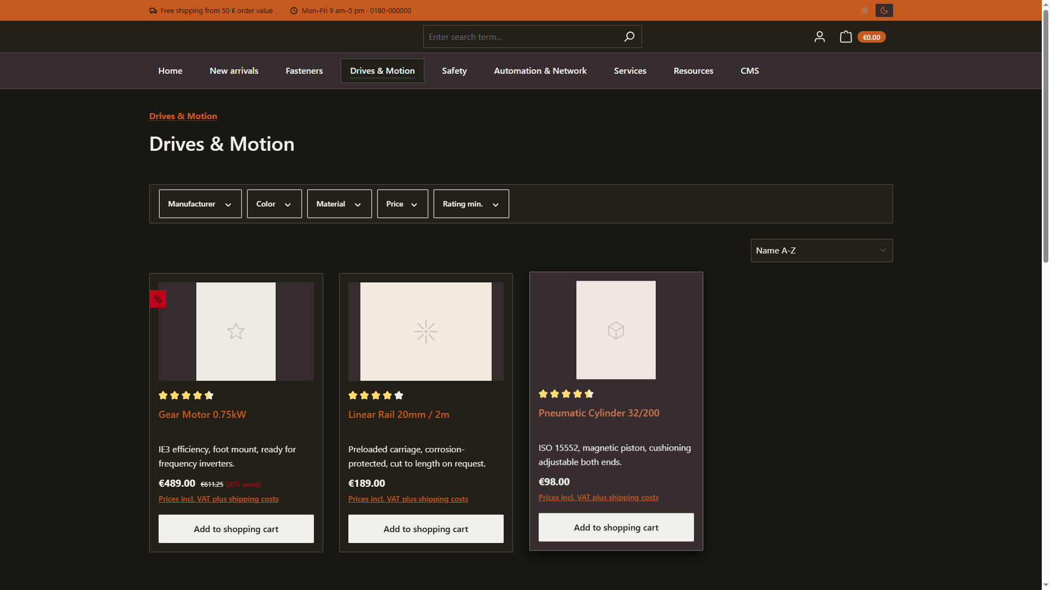Screen dimensions: 1050x590
Task: Click the Pneumatic Cylinder star rating
Action: (x=566, y=394)
